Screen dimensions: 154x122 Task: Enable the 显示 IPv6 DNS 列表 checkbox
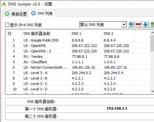coord(7,25)
